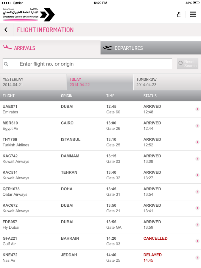Select the arriving airplane icon next to Arrivals
The height and width of the screenshot is (268, 201).
(x=7, y=47)
